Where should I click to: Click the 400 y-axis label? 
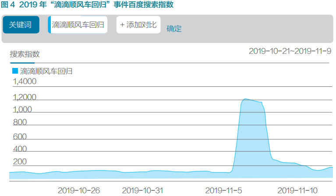click(x=20, y=149)
